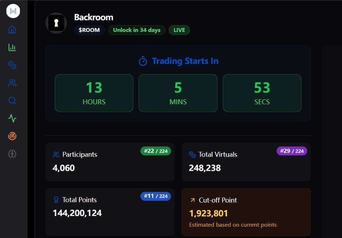Click the 53 SECS countdown box
This screenshot has width=342, height=238.
click(262, 93)
